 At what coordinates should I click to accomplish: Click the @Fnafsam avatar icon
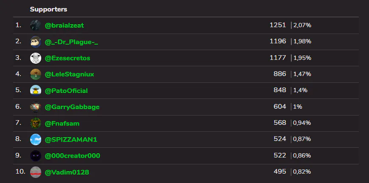click(x=35, y=123)
